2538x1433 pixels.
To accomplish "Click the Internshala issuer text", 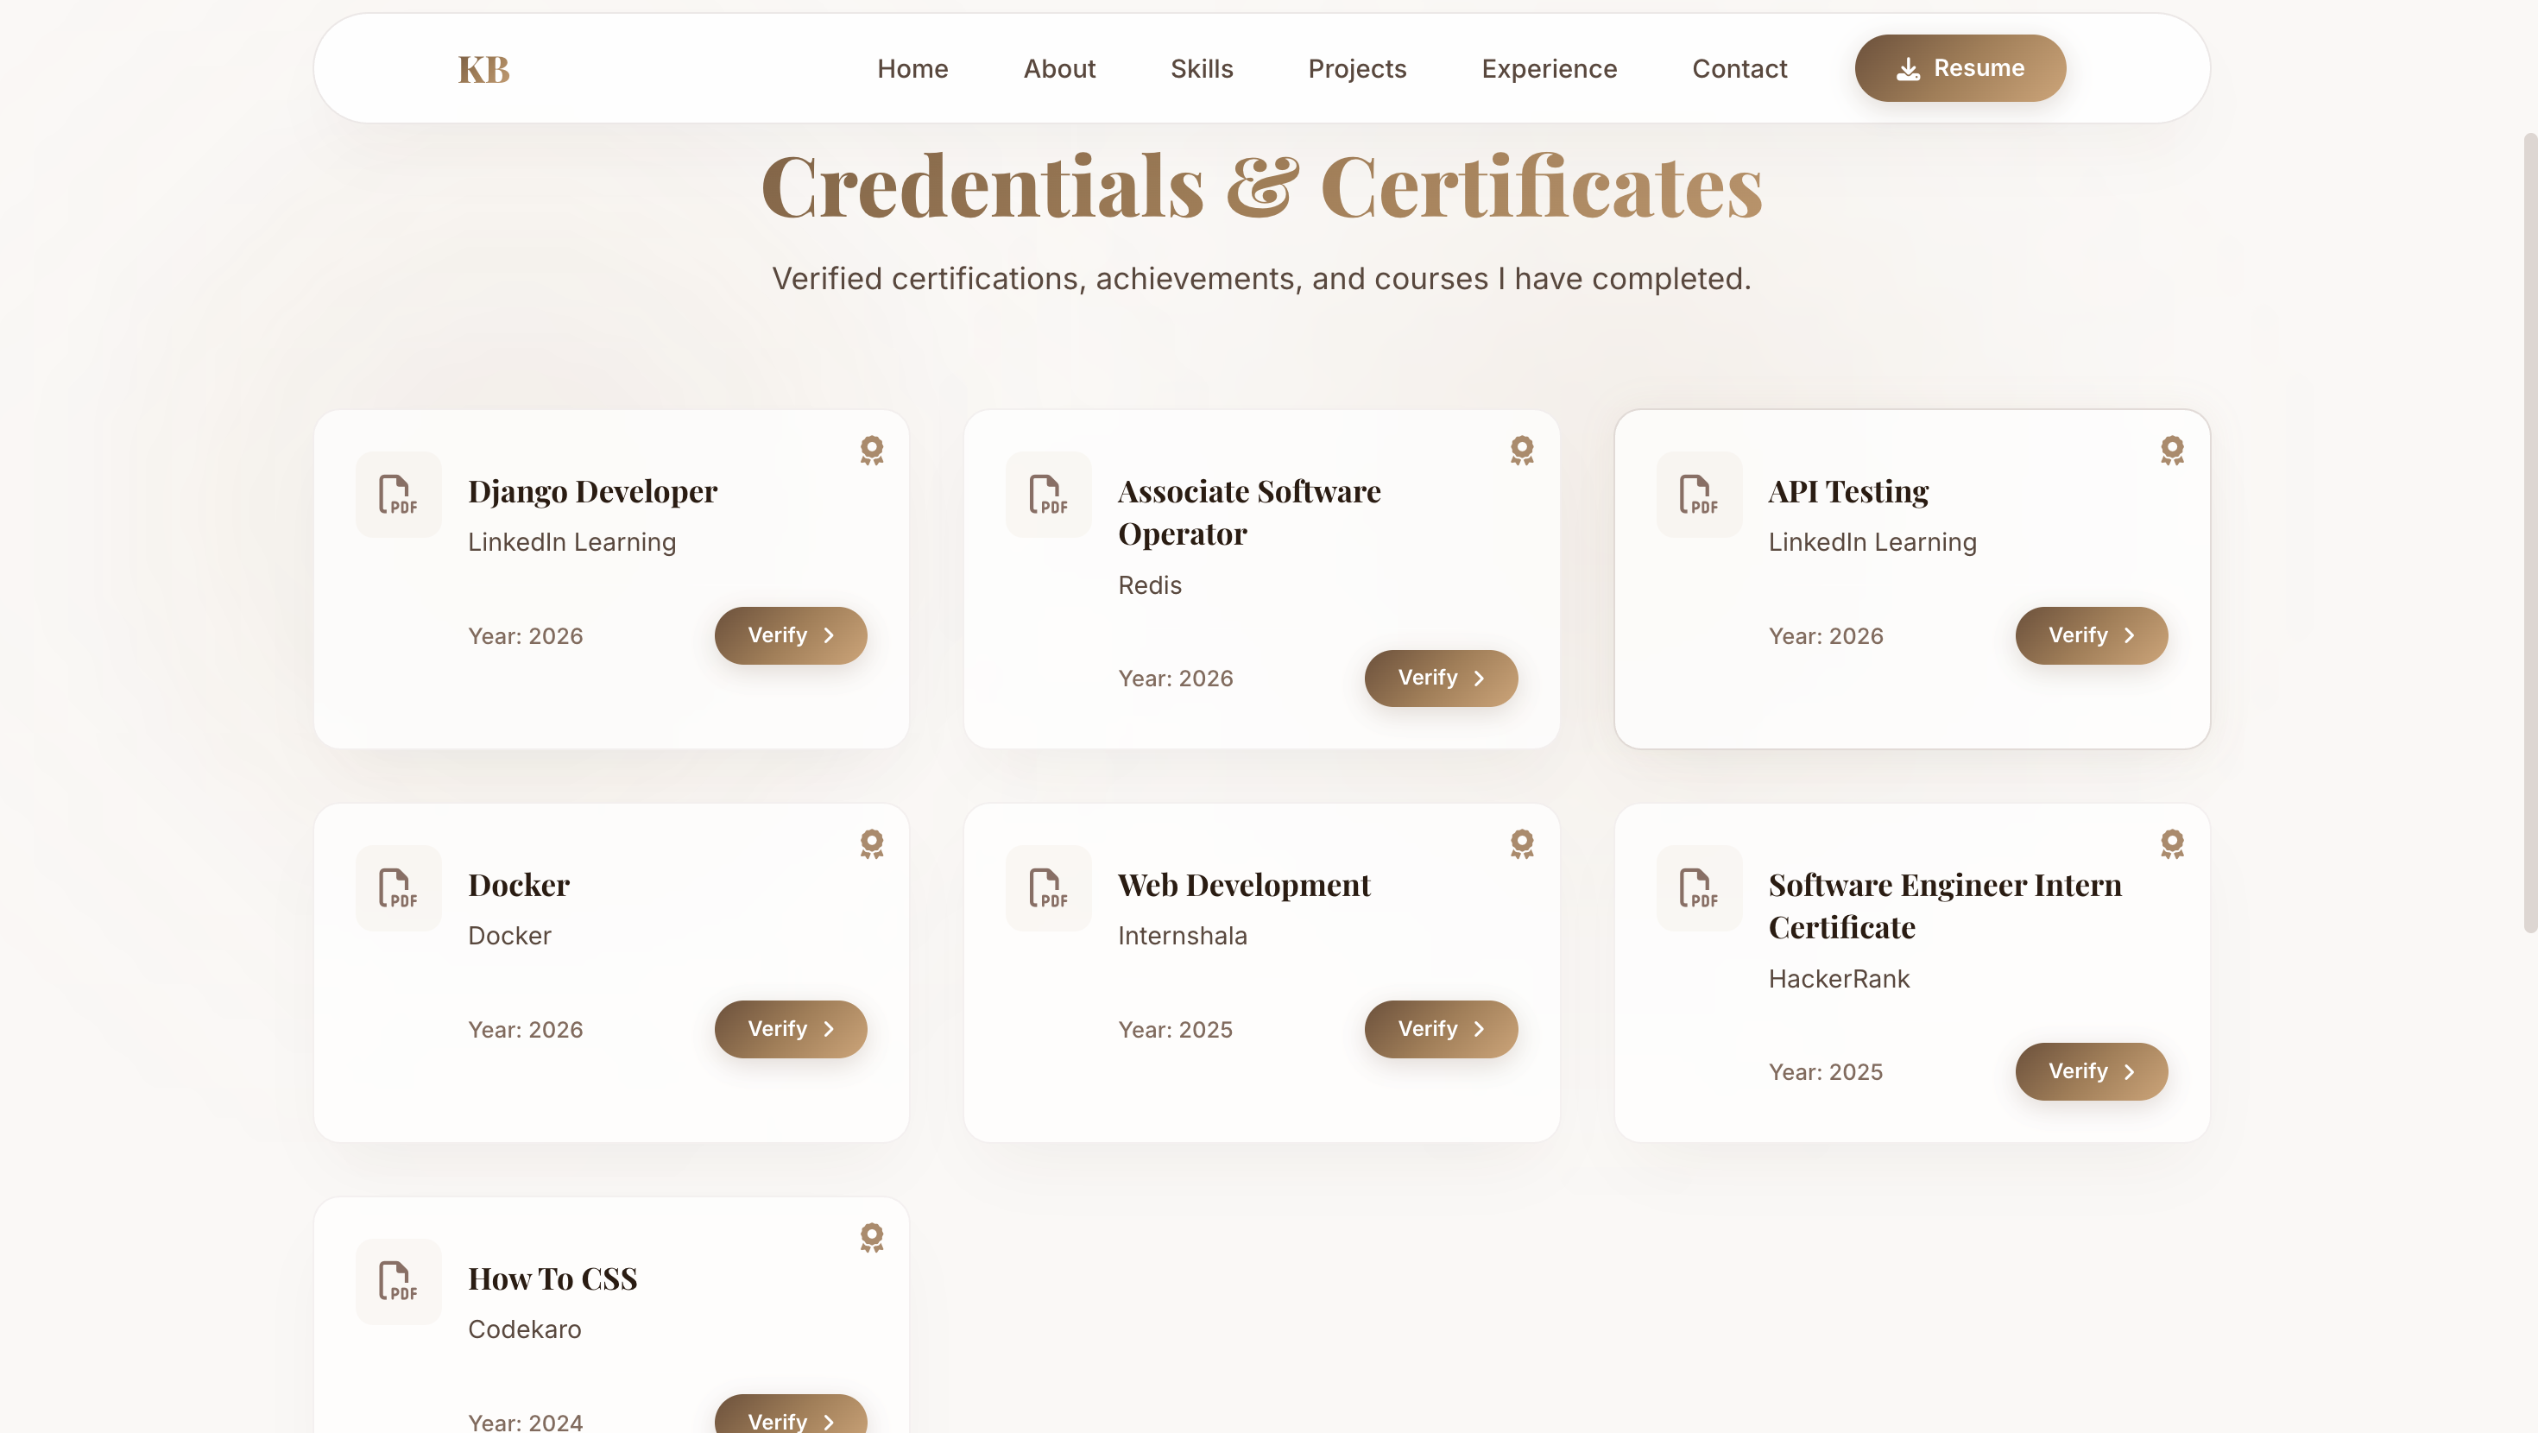I will pyautogui.click(x=1181, y=937).
